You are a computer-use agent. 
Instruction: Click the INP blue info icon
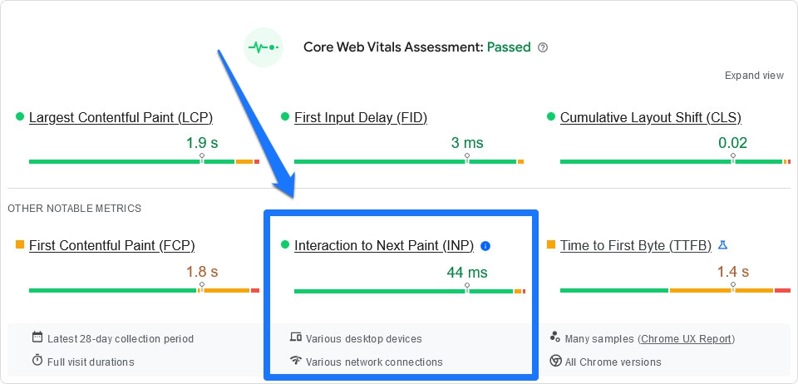[x=485, y=246]
